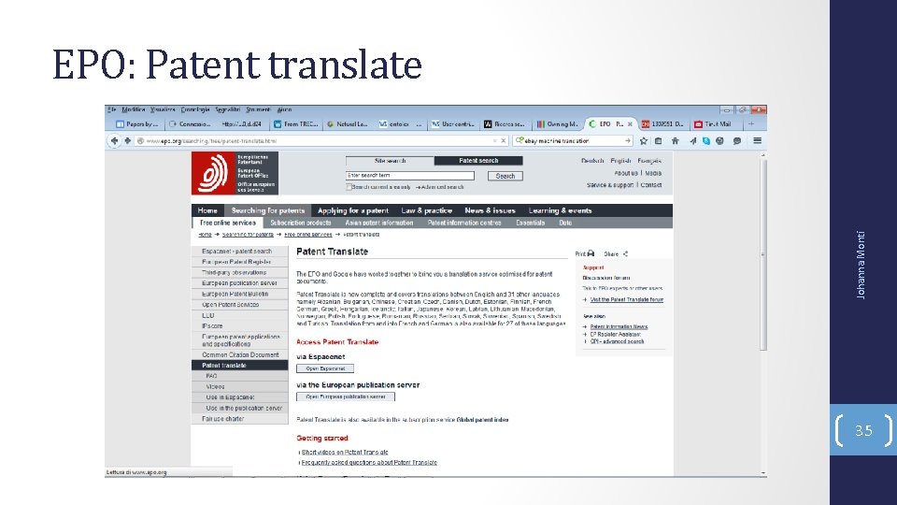Select the Site search tab
This screenshot has width=897, height=505.
coord(391,161)
